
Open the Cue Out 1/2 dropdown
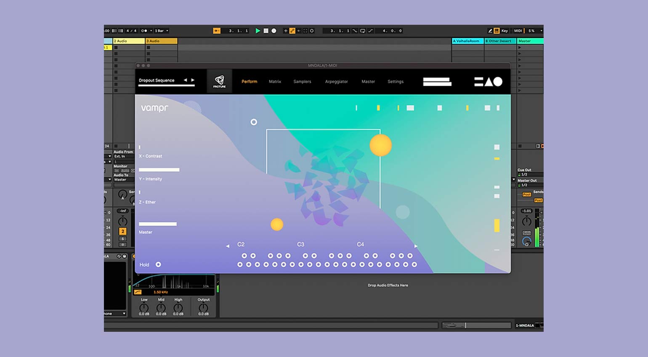[530, 174]
